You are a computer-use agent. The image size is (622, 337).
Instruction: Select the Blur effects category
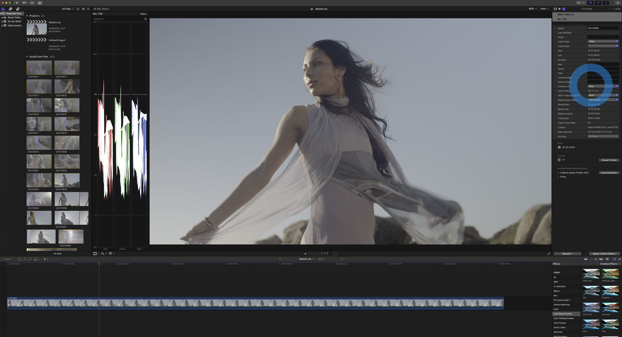[x=555, y=296]
